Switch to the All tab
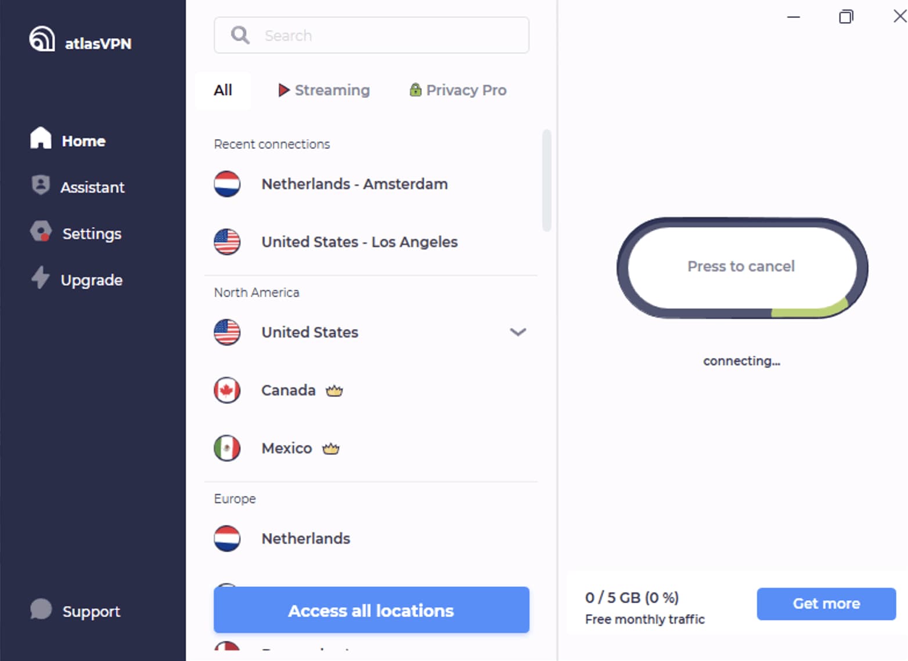The image size is (908, 661). click(222, 90)
